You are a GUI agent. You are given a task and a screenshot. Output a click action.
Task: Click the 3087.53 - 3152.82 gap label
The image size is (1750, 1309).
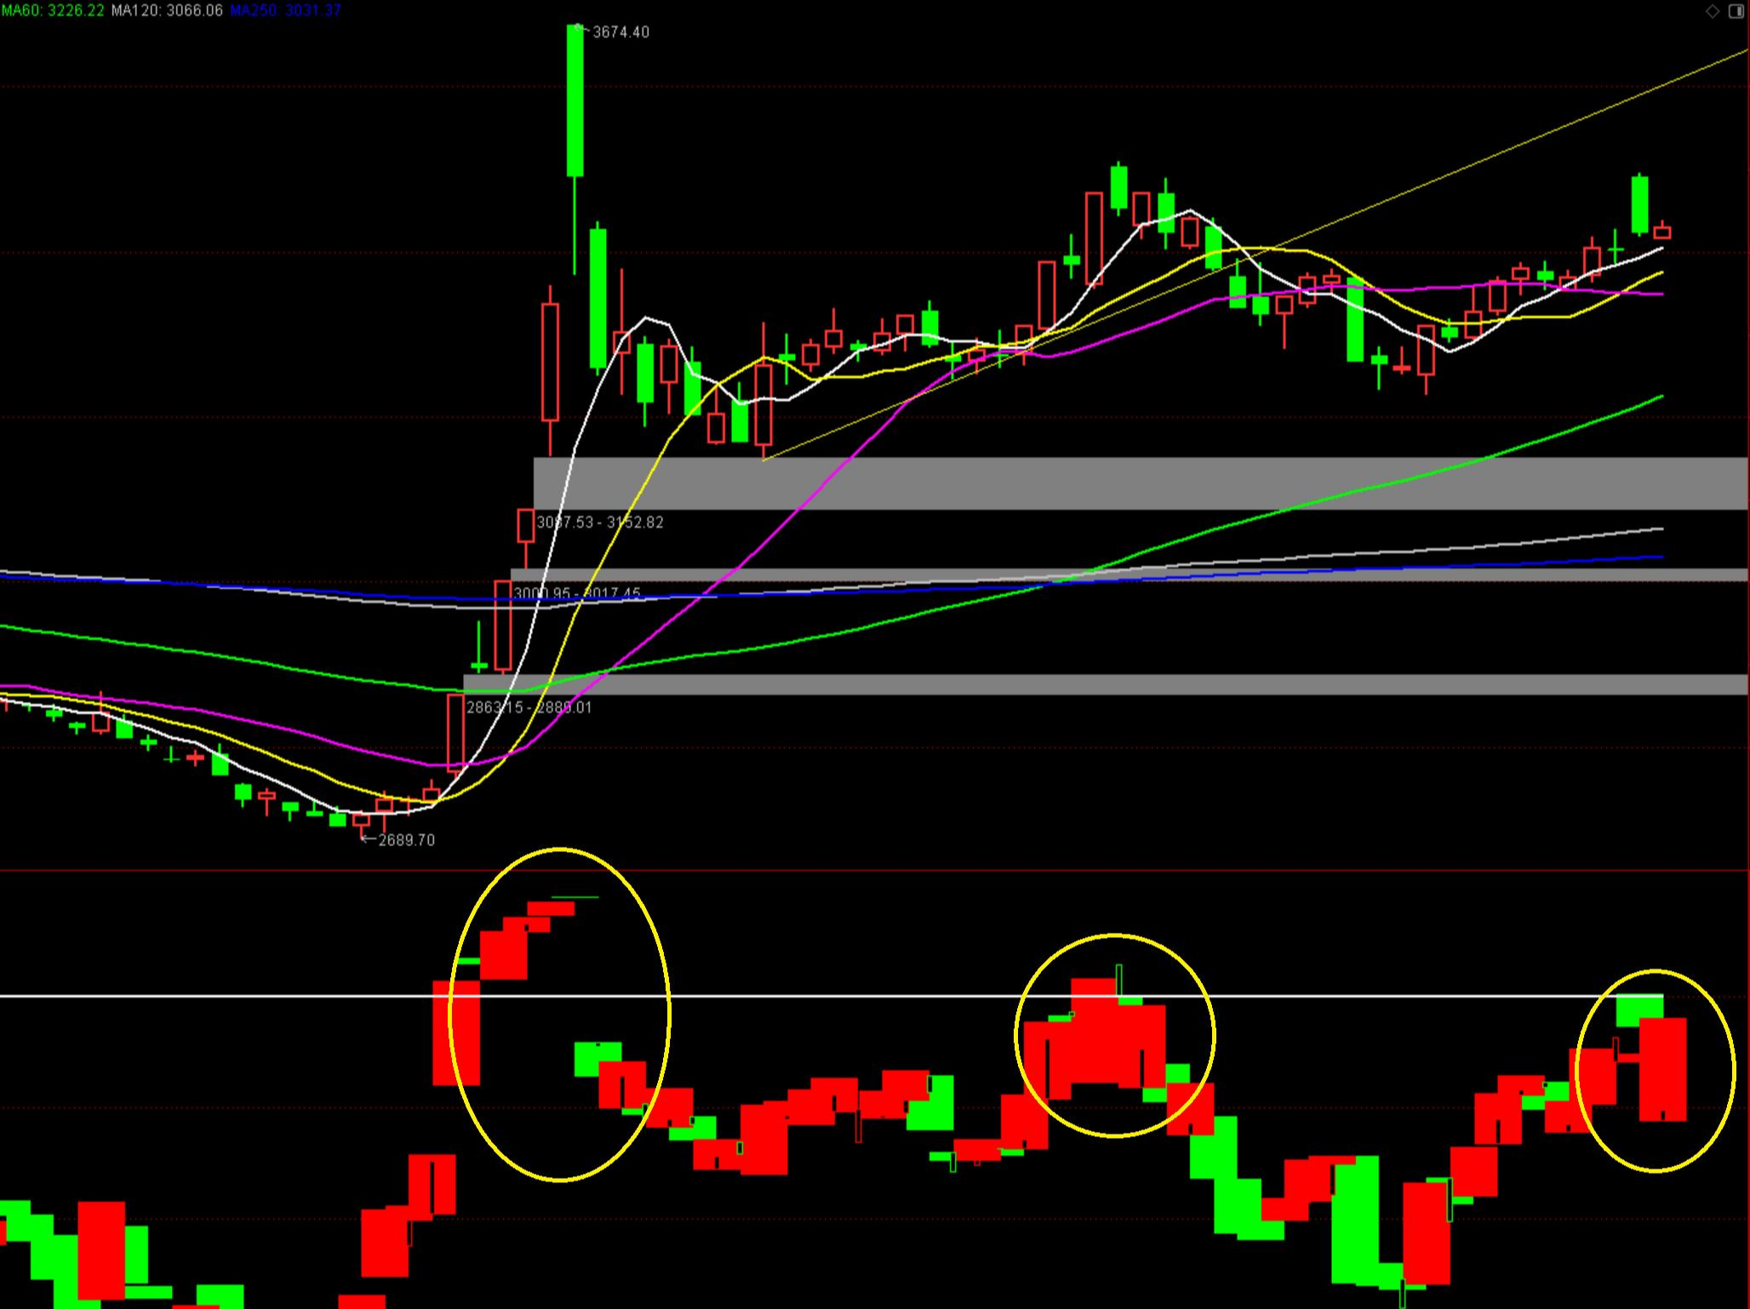[600, 523]
